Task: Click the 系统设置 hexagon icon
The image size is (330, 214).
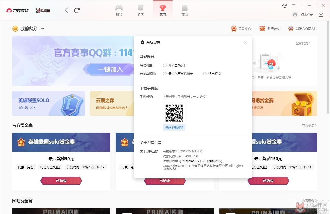Action: tap(142, 42)
